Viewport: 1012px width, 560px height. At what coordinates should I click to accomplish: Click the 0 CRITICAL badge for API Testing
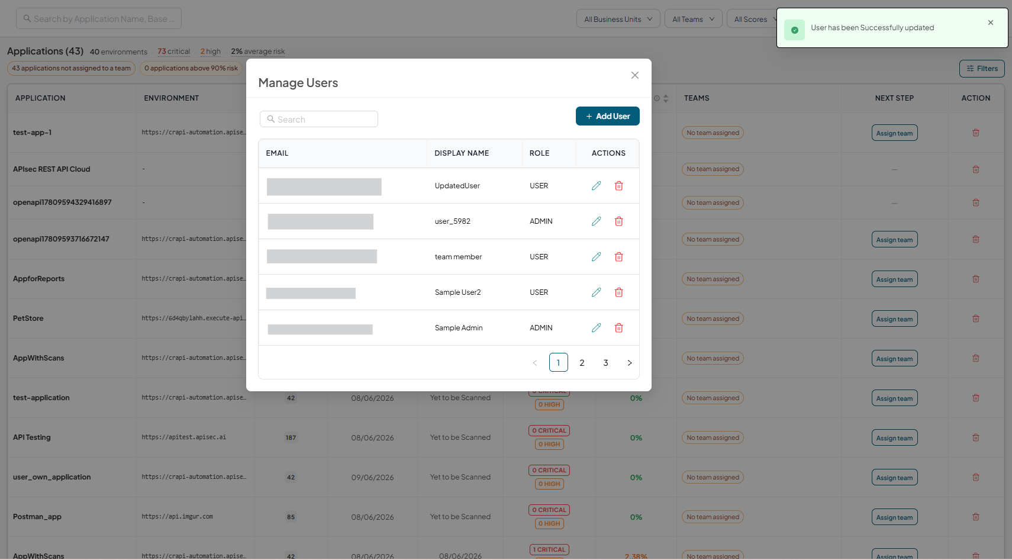(549, 430)
